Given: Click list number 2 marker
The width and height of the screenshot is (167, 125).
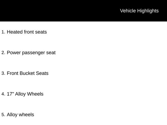Looking at the screenshot, I should (x=3, y=53).
